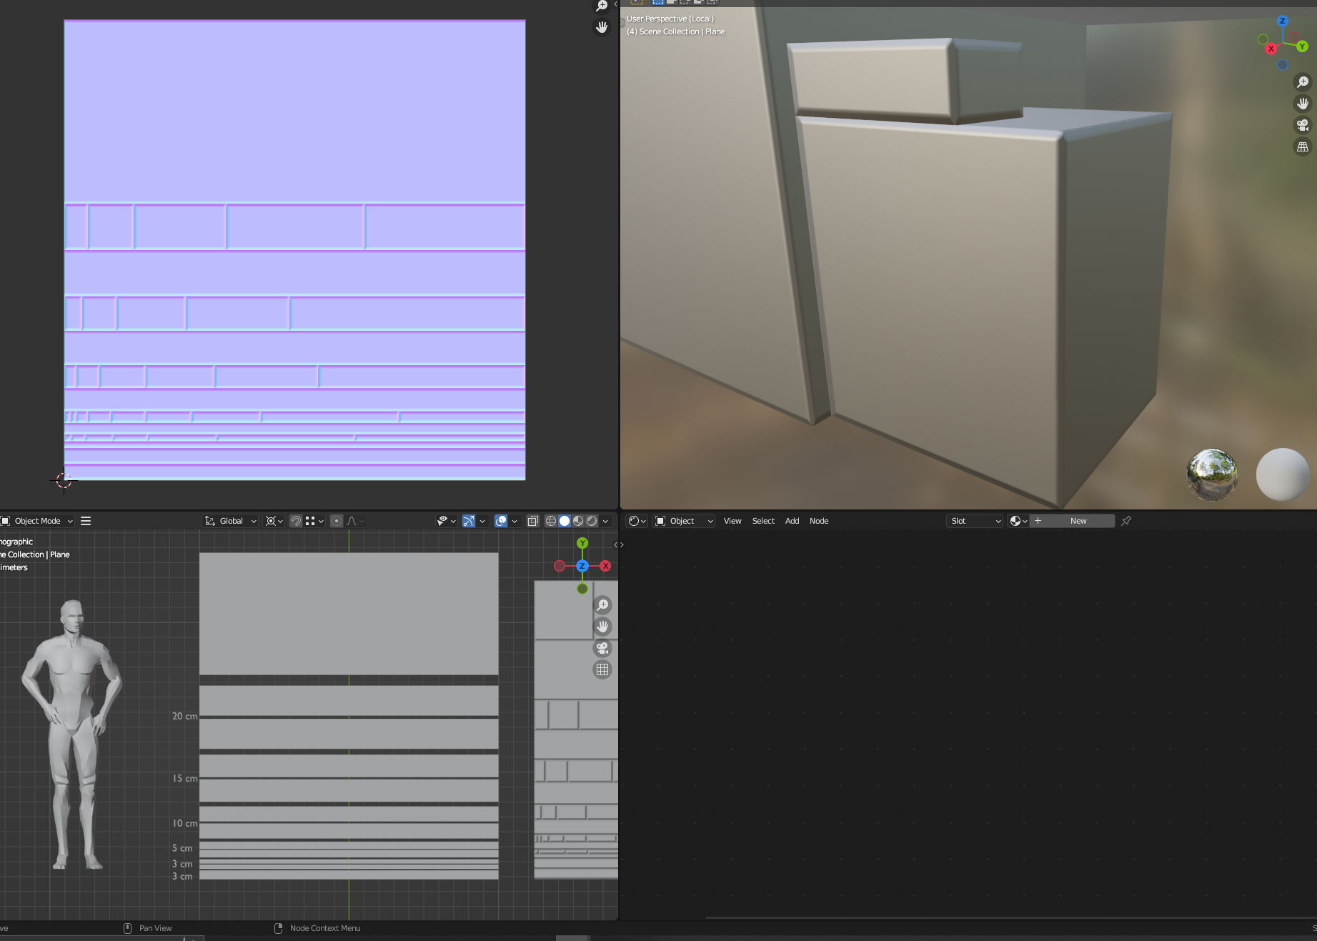Click pan hand in perspective 3D viewport
This screenshot has height=941, width=1317.
1303,104
